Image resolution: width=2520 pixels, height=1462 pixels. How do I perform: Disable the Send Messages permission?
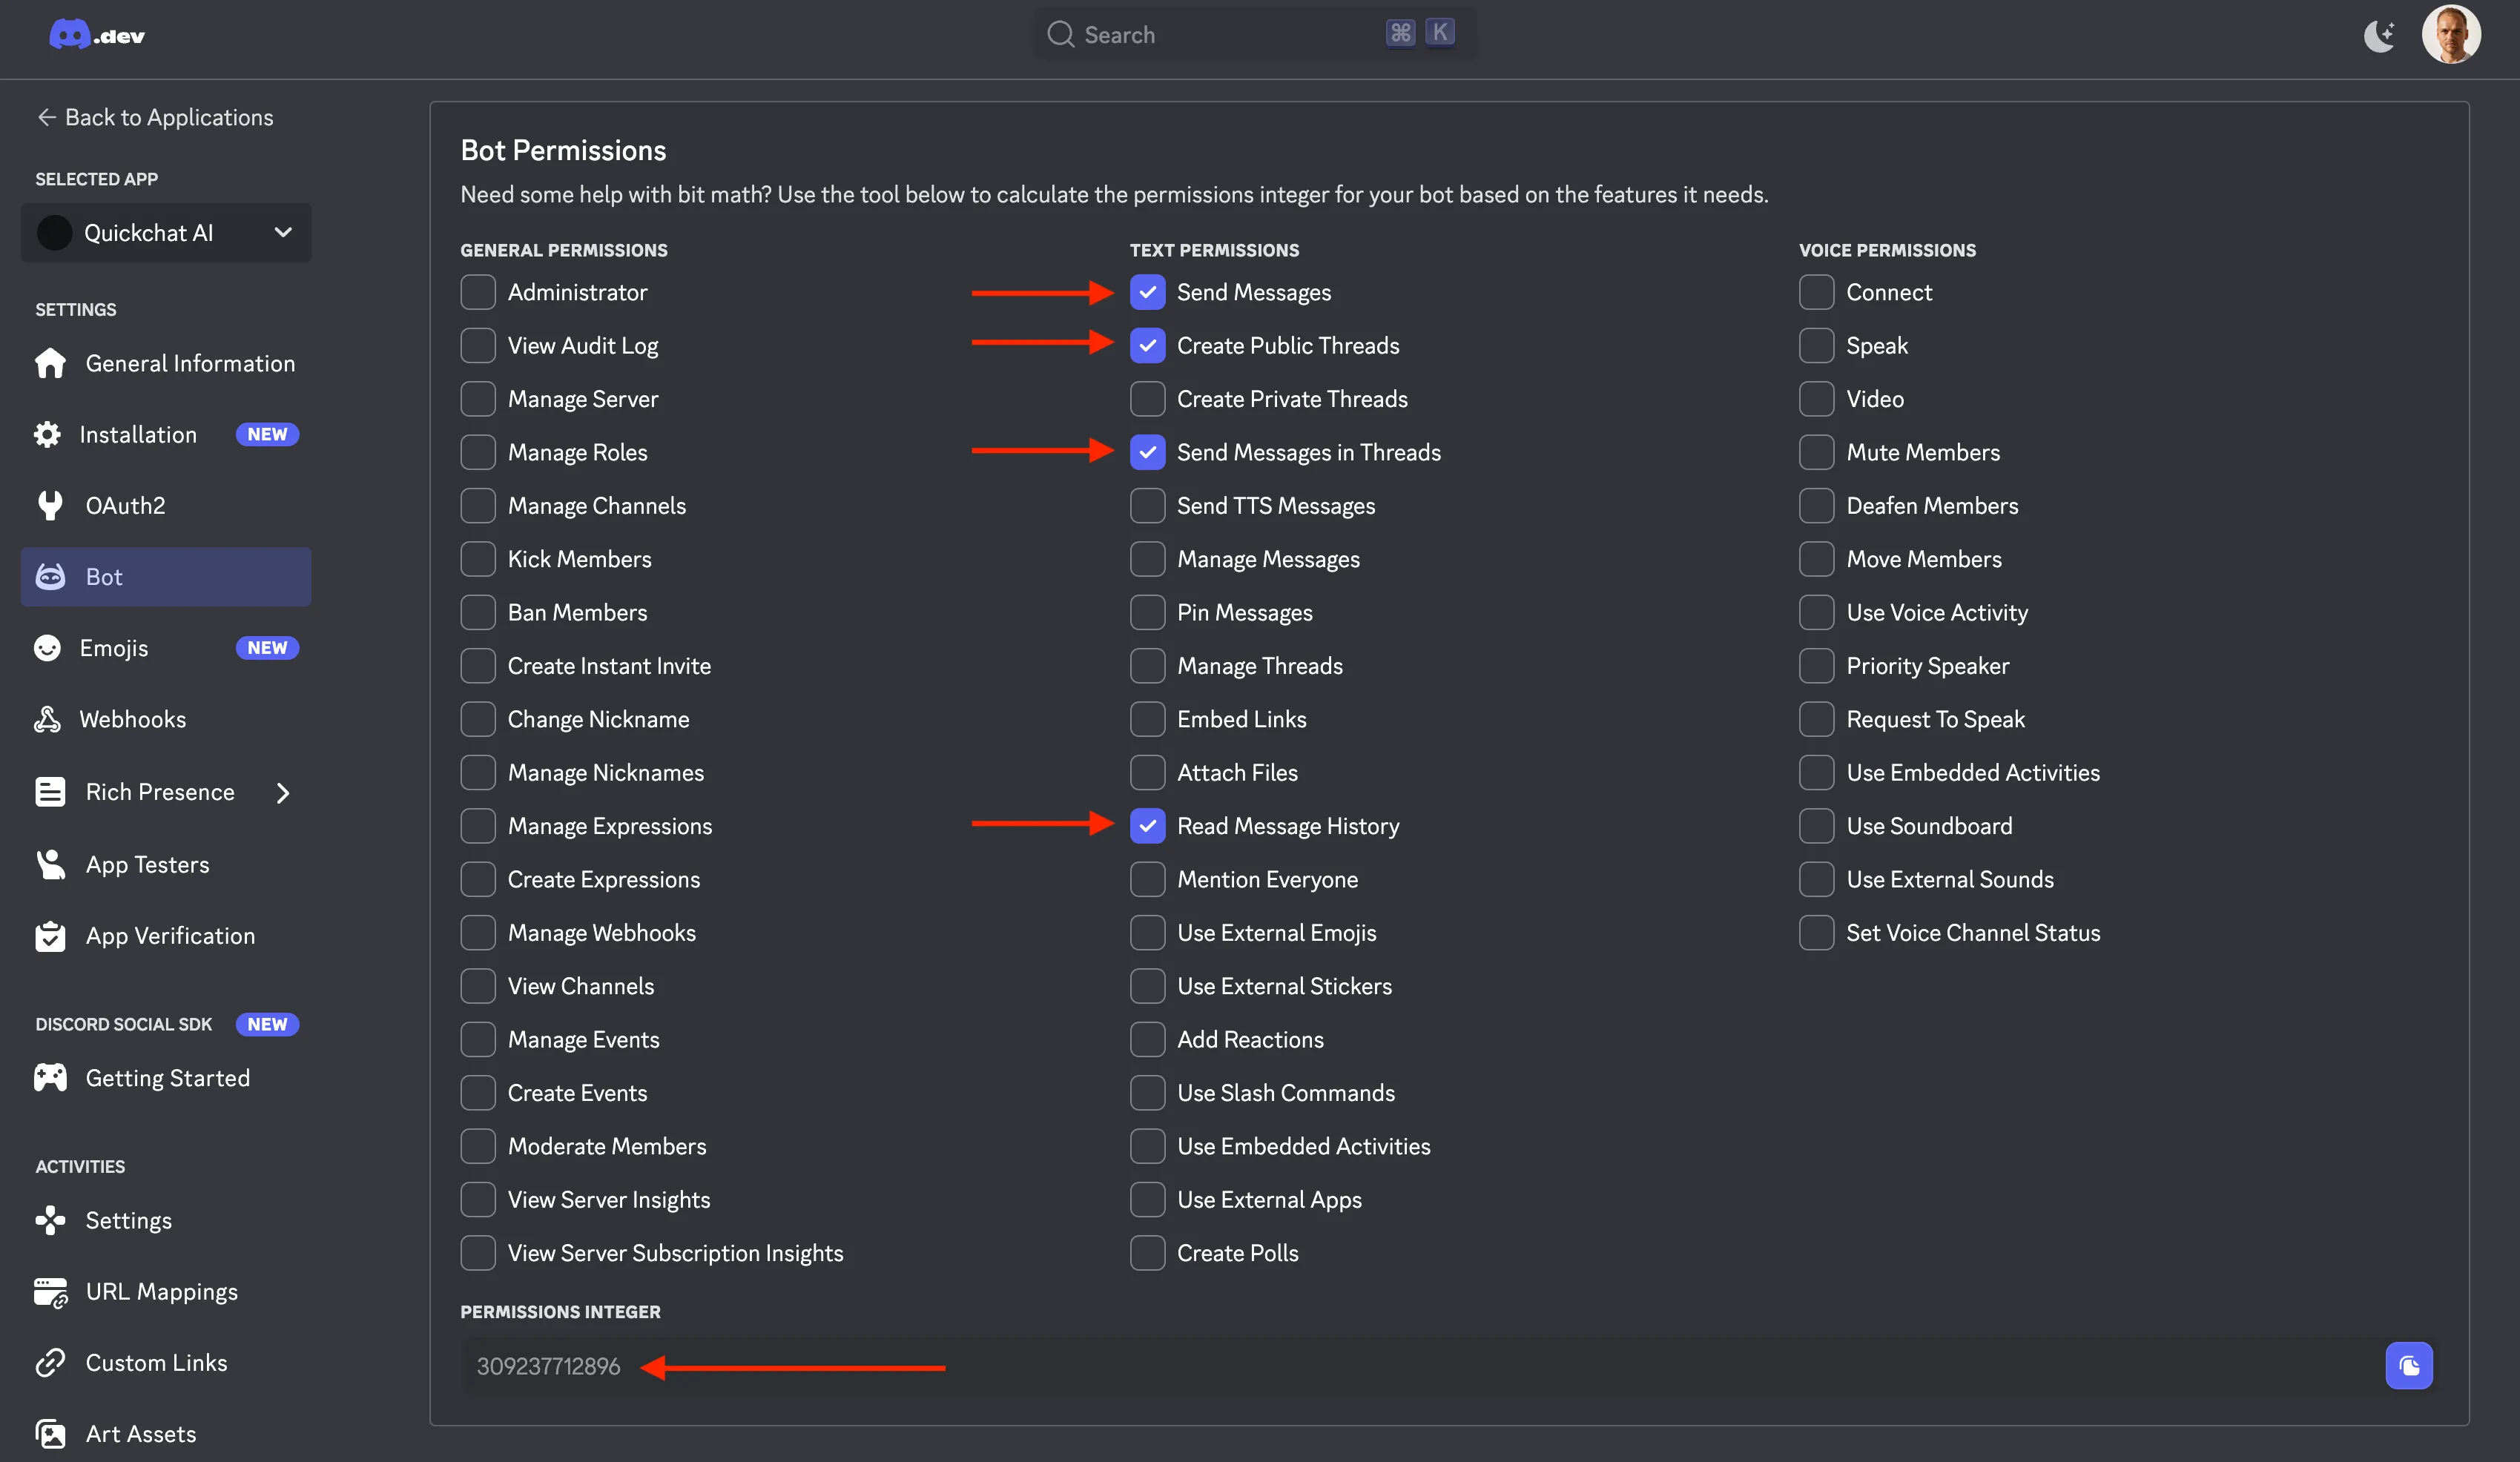point(1147,292)
